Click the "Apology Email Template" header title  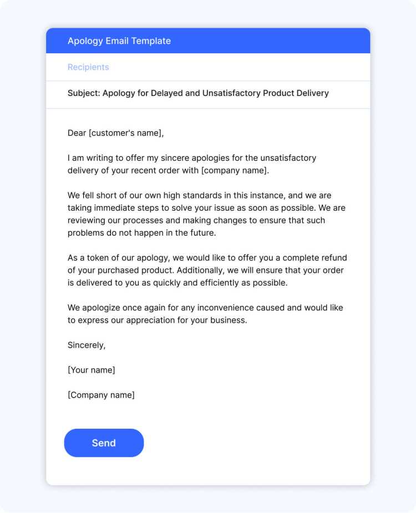(119, 41)
